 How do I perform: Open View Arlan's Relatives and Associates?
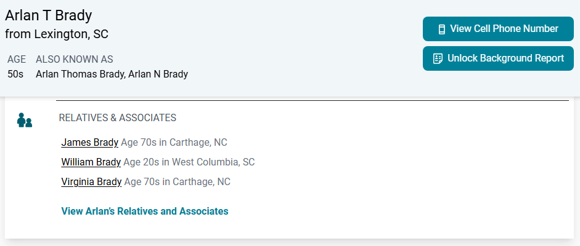[x=145, y=212]
